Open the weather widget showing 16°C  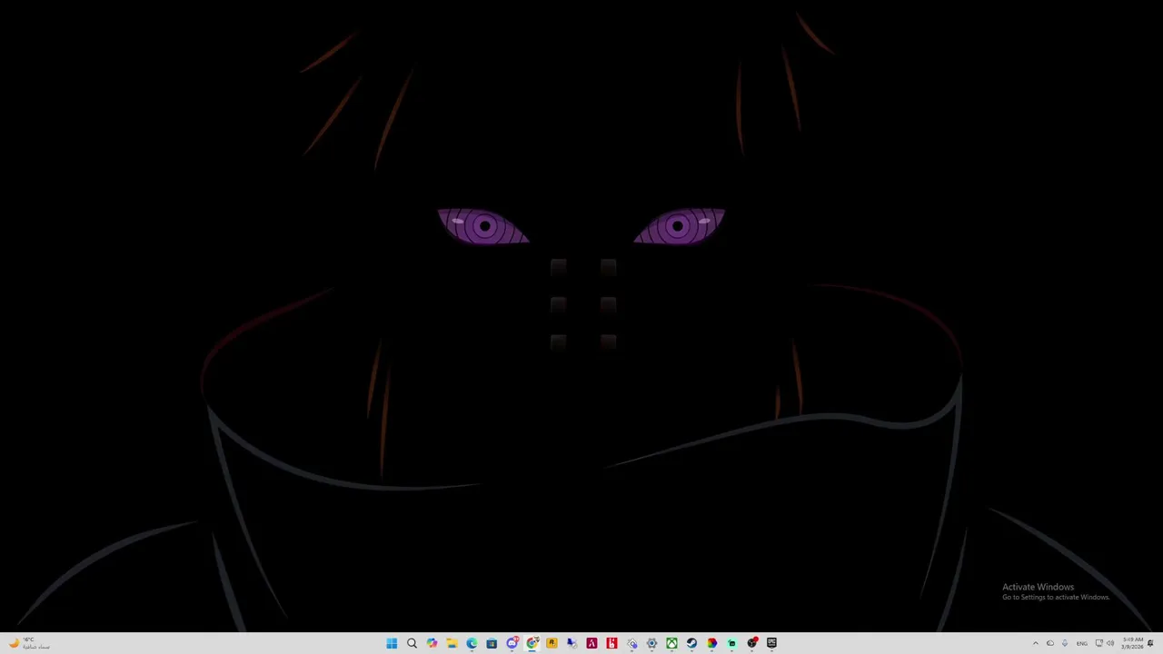29,643
